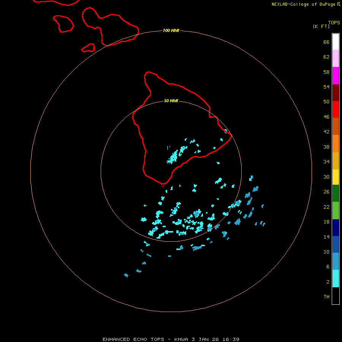Click the 66 legend value

(x=326, y=42)
